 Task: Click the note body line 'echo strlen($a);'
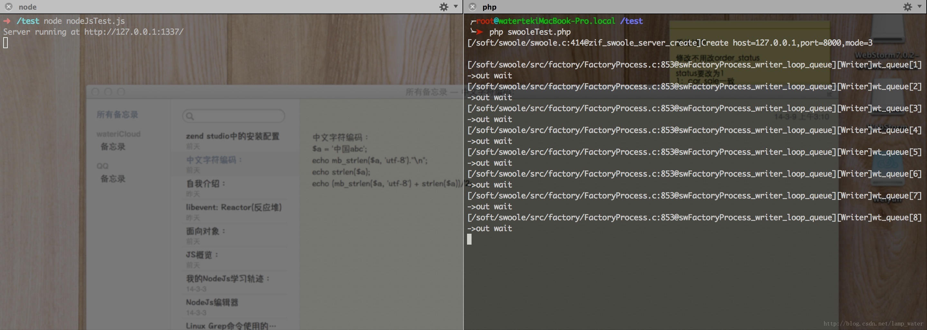[x=341, y=172]
